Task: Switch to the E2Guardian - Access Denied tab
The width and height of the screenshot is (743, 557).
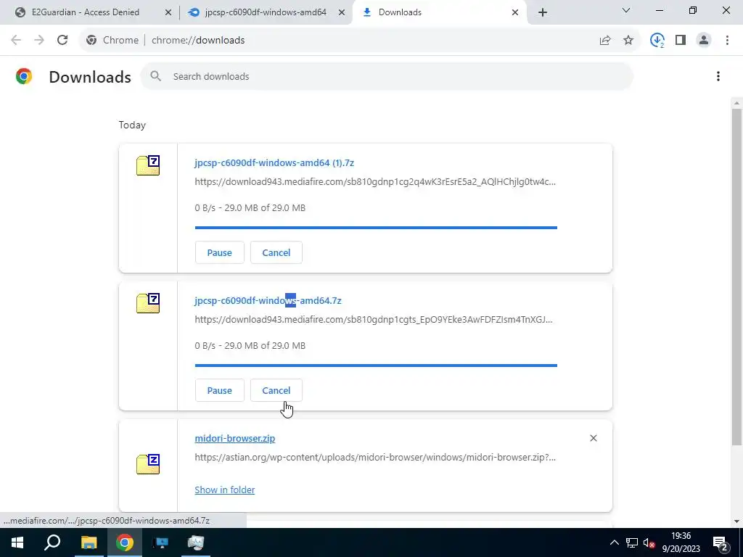Action: click(86, 12)
